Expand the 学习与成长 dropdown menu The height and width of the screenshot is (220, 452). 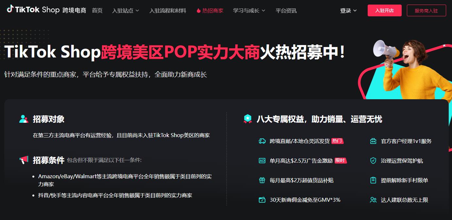click(x=249, y=11)
